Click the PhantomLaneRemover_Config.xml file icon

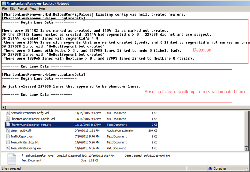(x=7, y=119)
